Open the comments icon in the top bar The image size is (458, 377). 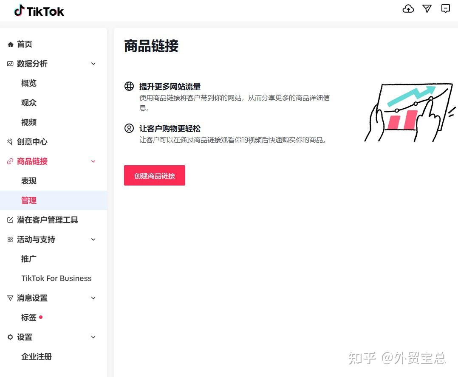445,8
